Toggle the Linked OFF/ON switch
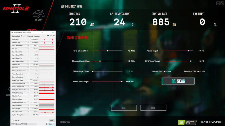 [165, 71]
